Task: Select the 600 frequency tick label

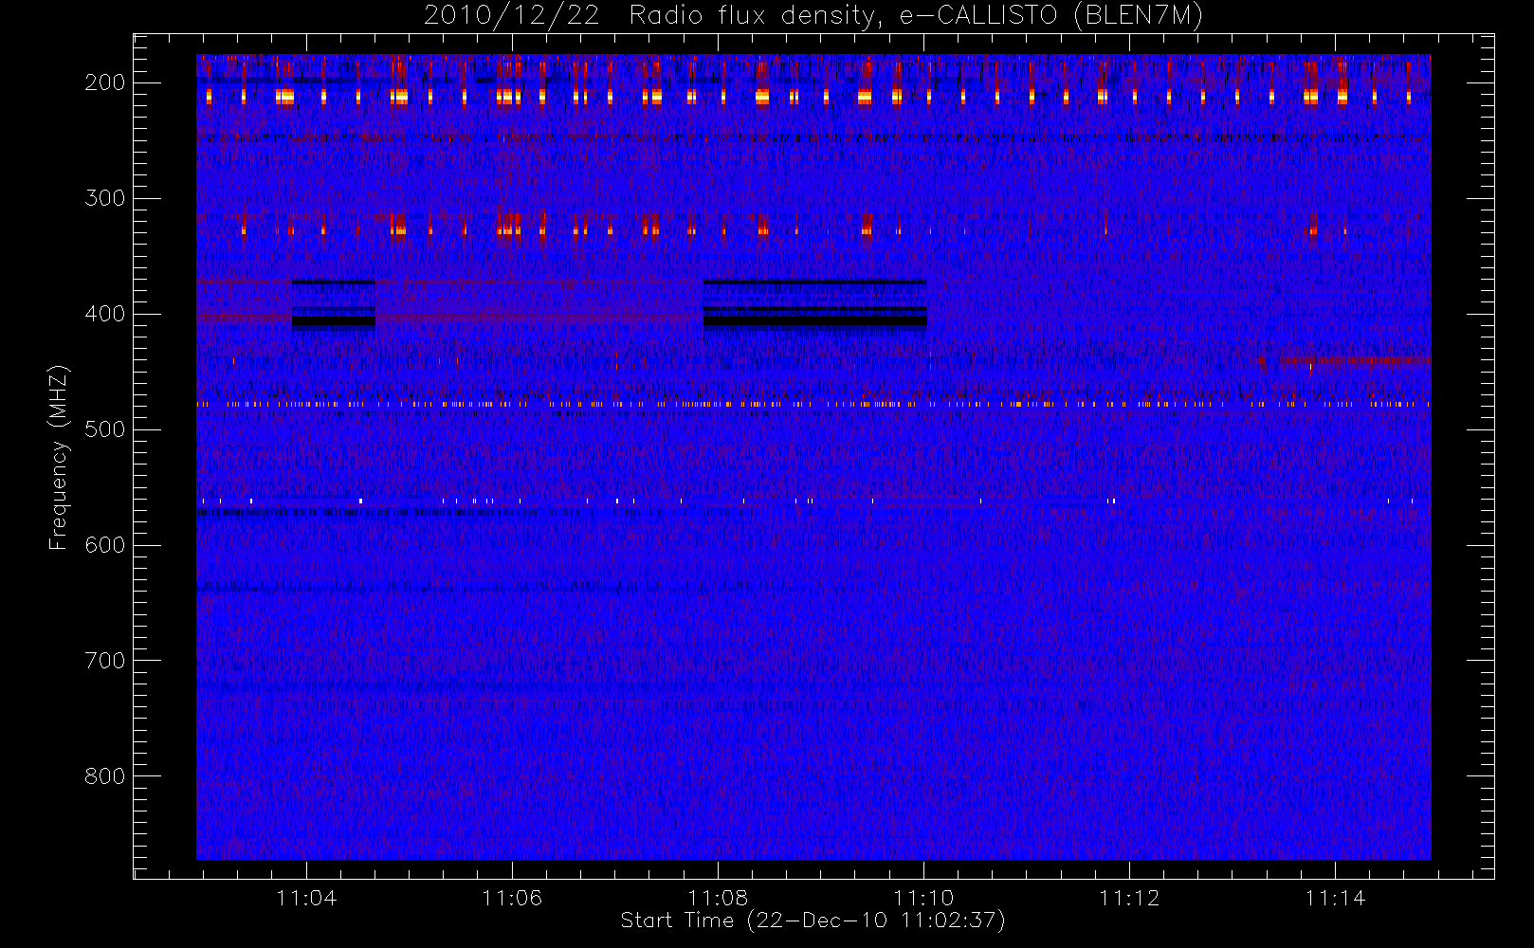Action: coord(105,545)
